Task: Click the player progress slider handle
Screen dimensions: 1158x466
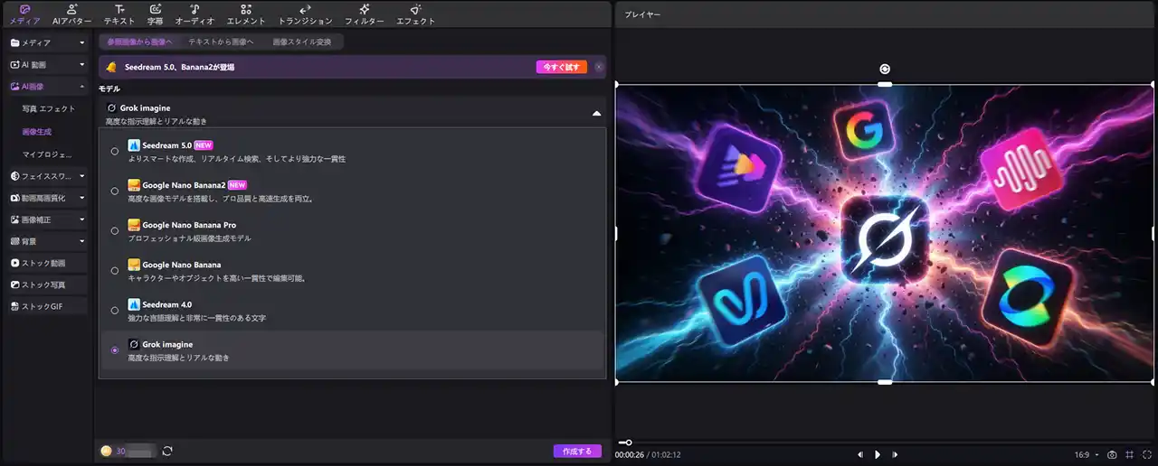Action: [x=628, y=443]
